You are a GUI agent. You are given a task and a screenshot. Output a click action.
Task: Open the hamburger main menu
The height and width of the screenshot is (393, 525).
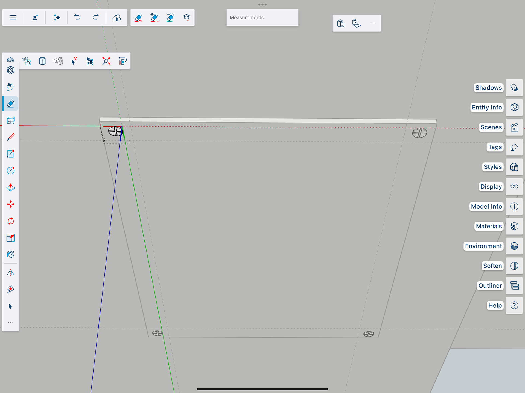pyautogui.click(x=13, y=18)
